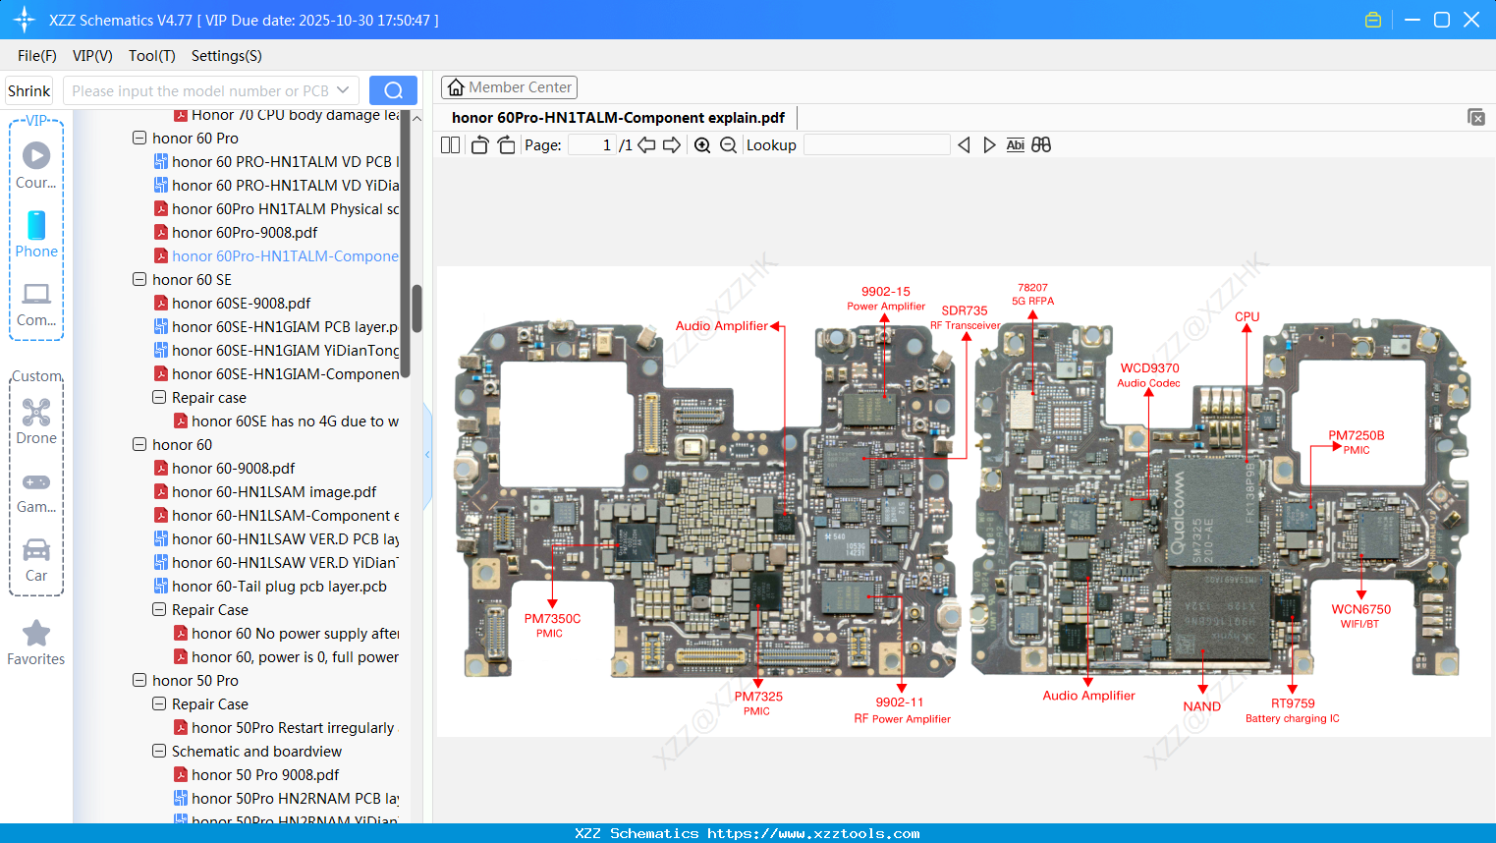The image size is (1496, 843).
Task: Click the Member Center button
Action: (509, 87)
